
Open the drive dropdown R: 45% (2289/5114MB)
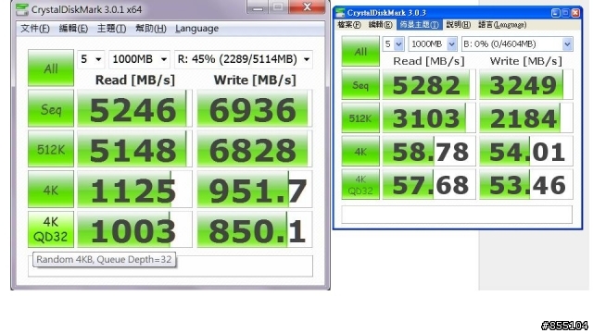(x=244, y=59)
